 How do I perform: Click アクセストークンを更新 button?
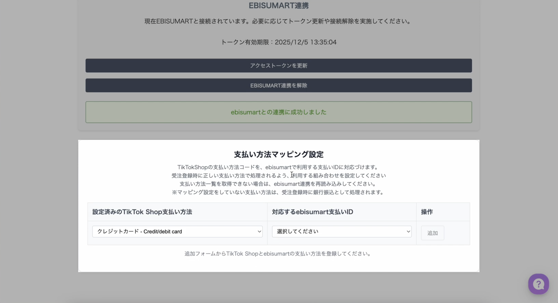(279, 66)
